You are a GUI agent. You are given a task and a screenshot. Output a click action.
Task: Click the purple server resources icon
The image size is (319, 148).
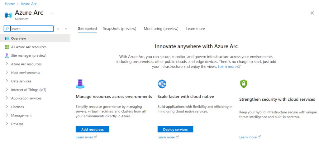pyautogui.click(x=80, y=84)
